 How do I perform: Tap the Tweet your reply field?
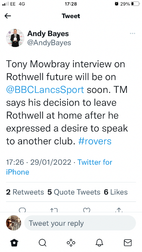(x=80, y=223)
